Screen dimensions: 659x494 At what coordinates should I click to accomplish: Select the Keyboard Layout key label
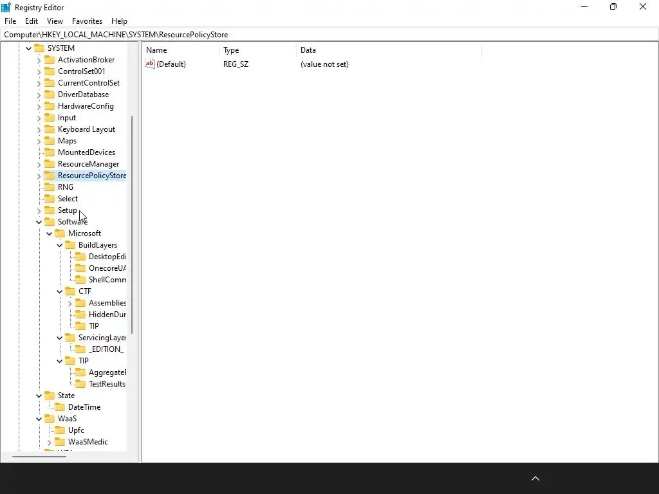[87, 129]
